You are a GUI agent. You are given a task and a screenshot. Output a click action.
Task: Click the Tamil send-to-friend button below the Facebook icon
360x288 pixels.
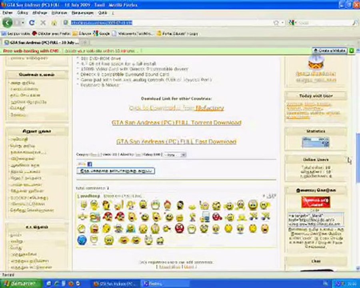click(x=116, y=171)
